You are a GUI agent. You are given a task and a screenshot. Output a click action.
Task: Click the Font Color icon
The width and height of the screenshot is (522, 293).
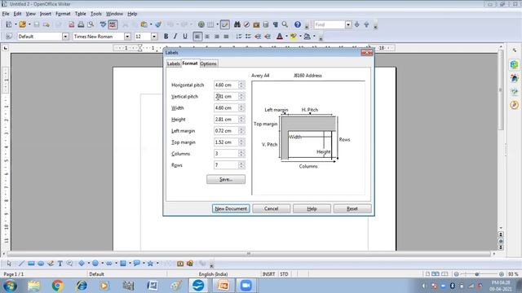(x=280, y=37)
